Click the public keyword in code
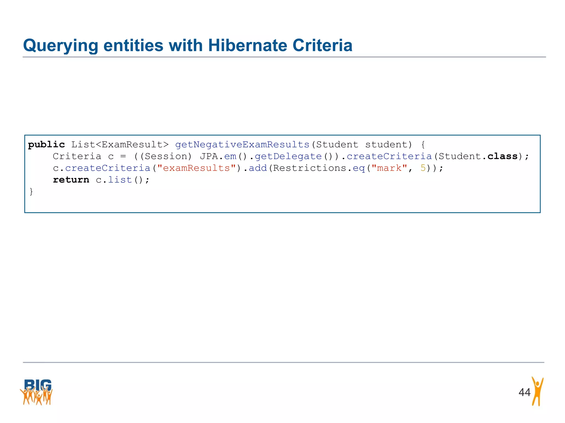The height and width of the screenshot is (423, 565). 46,145
